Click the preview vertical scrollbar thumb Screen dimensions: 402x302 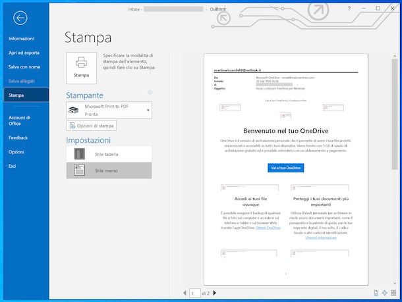[x=395, y=114]
